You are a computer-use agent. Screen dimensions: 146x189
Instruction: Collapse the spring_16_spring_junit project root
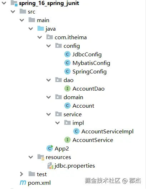(4, 3)
